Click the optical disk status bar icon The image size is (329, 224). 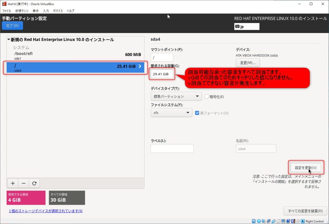259,221
